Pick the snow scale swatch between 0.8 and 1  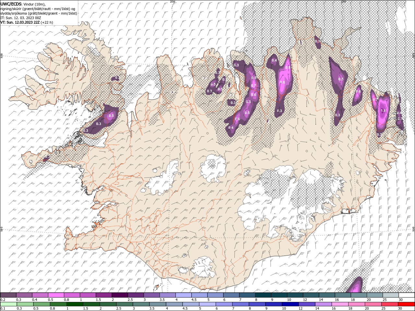[72, 295]
